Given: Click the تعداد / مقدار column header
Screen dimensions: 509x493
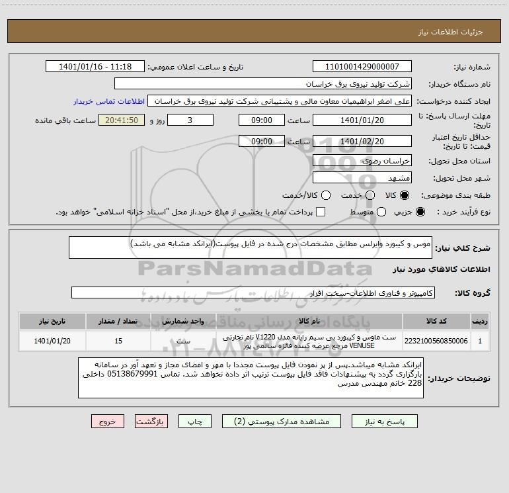Looking at the screenshot, I should 118,321.
